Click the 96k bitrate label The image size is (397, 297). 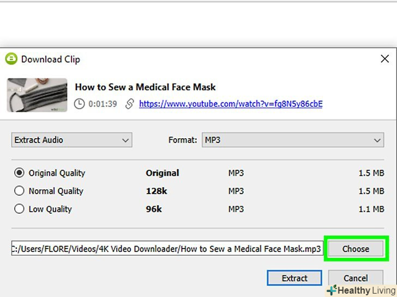tap(154, 209)
